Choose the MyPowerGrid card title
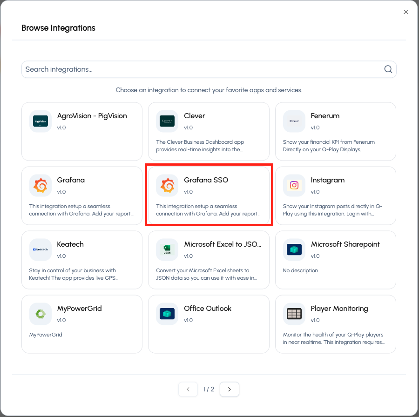 coord(79,309)
